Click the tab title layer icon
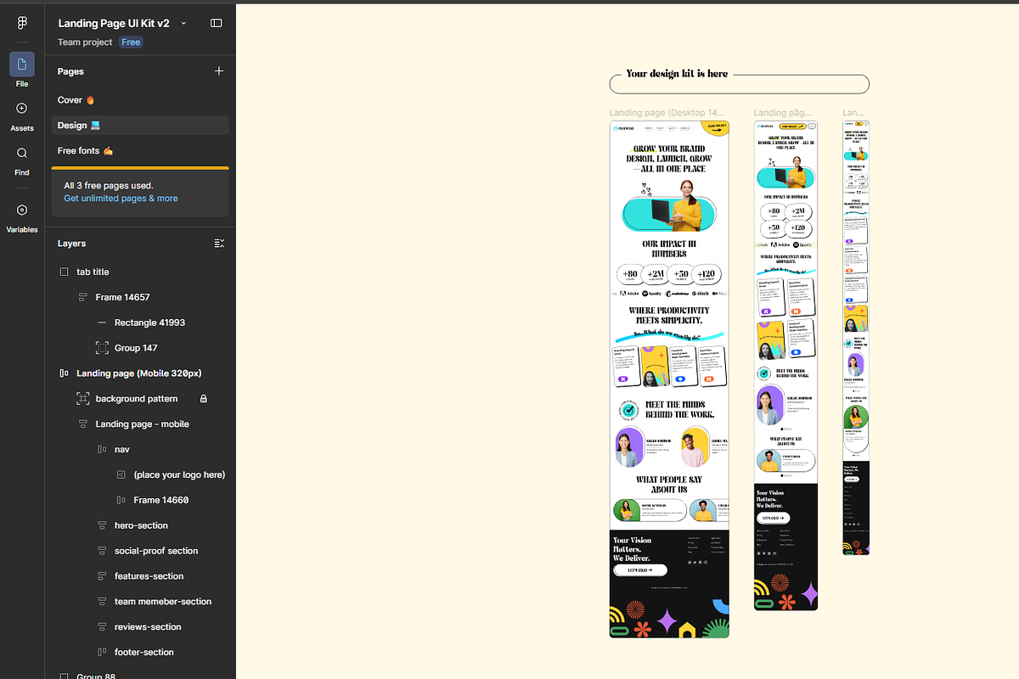The height and width of the screenshot is (679, 1019). click(x=64, y=272)
